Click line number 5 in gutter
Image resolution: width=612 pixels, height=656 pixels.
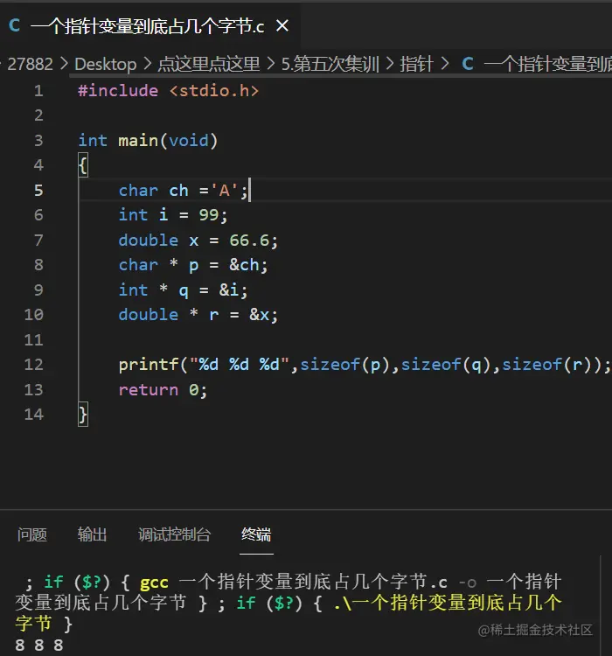pos(38,191)
